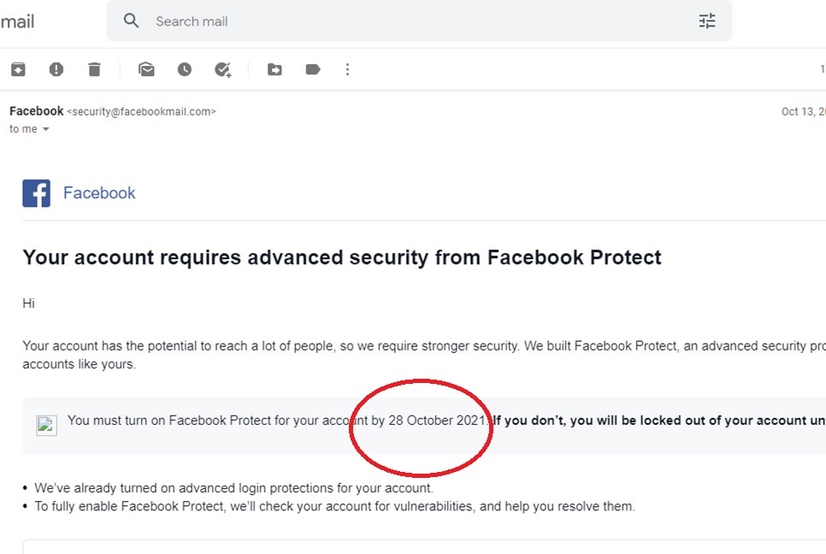
Task: Click the sender address security@facebookmail.com
Action: [x=141, y=112]
